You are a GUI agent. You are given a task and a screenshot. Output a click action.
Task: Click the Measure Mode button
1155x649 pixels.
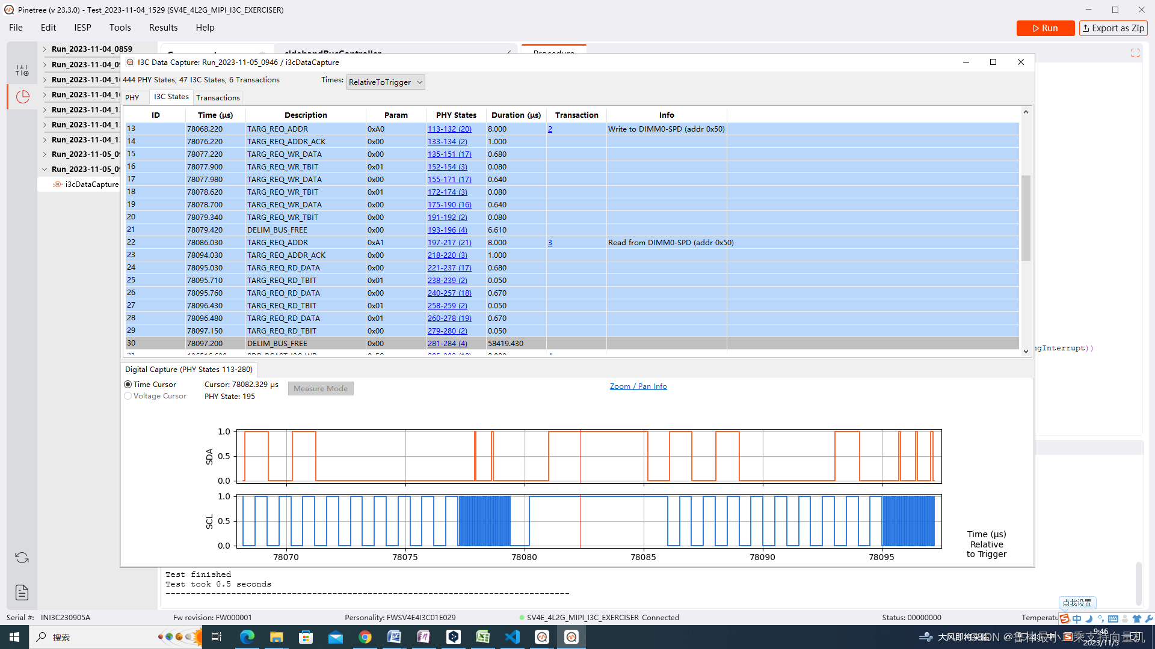point(321,388)
